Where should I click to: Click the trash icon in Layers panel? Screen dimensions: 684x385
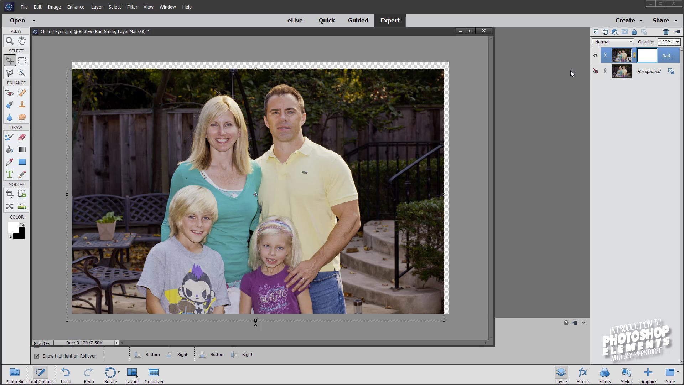[x=666, y=32]
